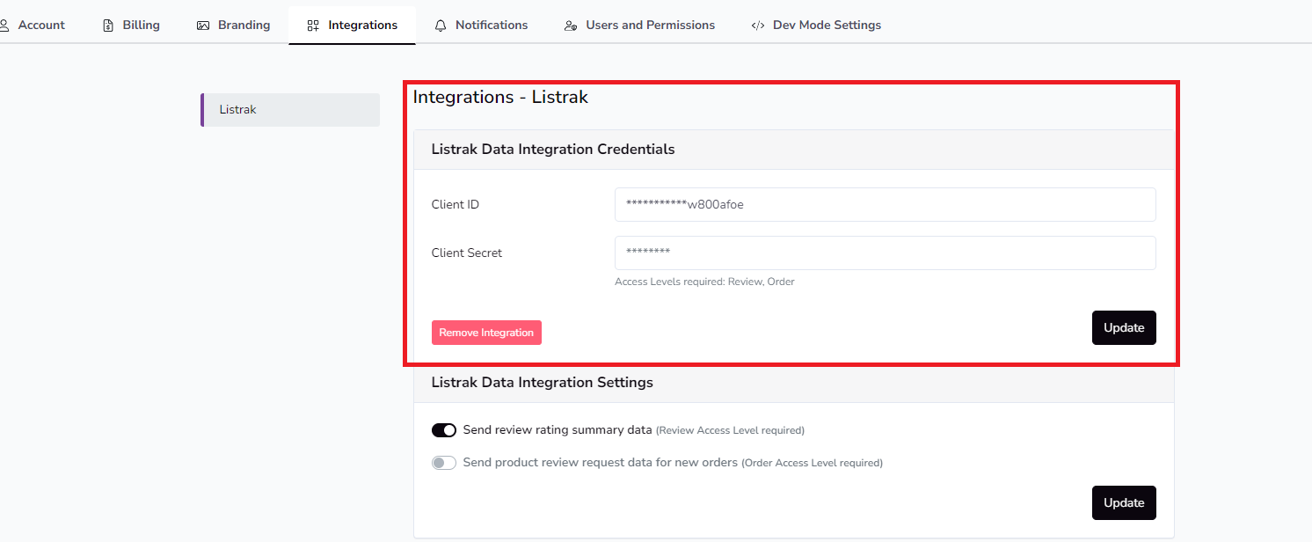This screenshot has height=542, width=1312.
Task: Toggle Send product review request data
Action: (444, 463)
